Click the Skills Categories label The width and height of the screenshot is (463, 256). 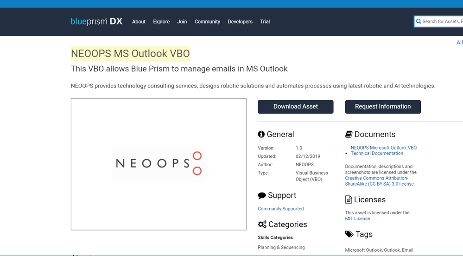275,238
